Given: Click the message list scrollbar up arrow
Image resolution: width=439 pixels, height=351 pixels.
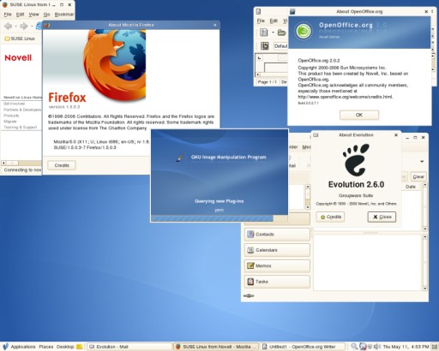Looking at the screenshot, I should (425, 185).
